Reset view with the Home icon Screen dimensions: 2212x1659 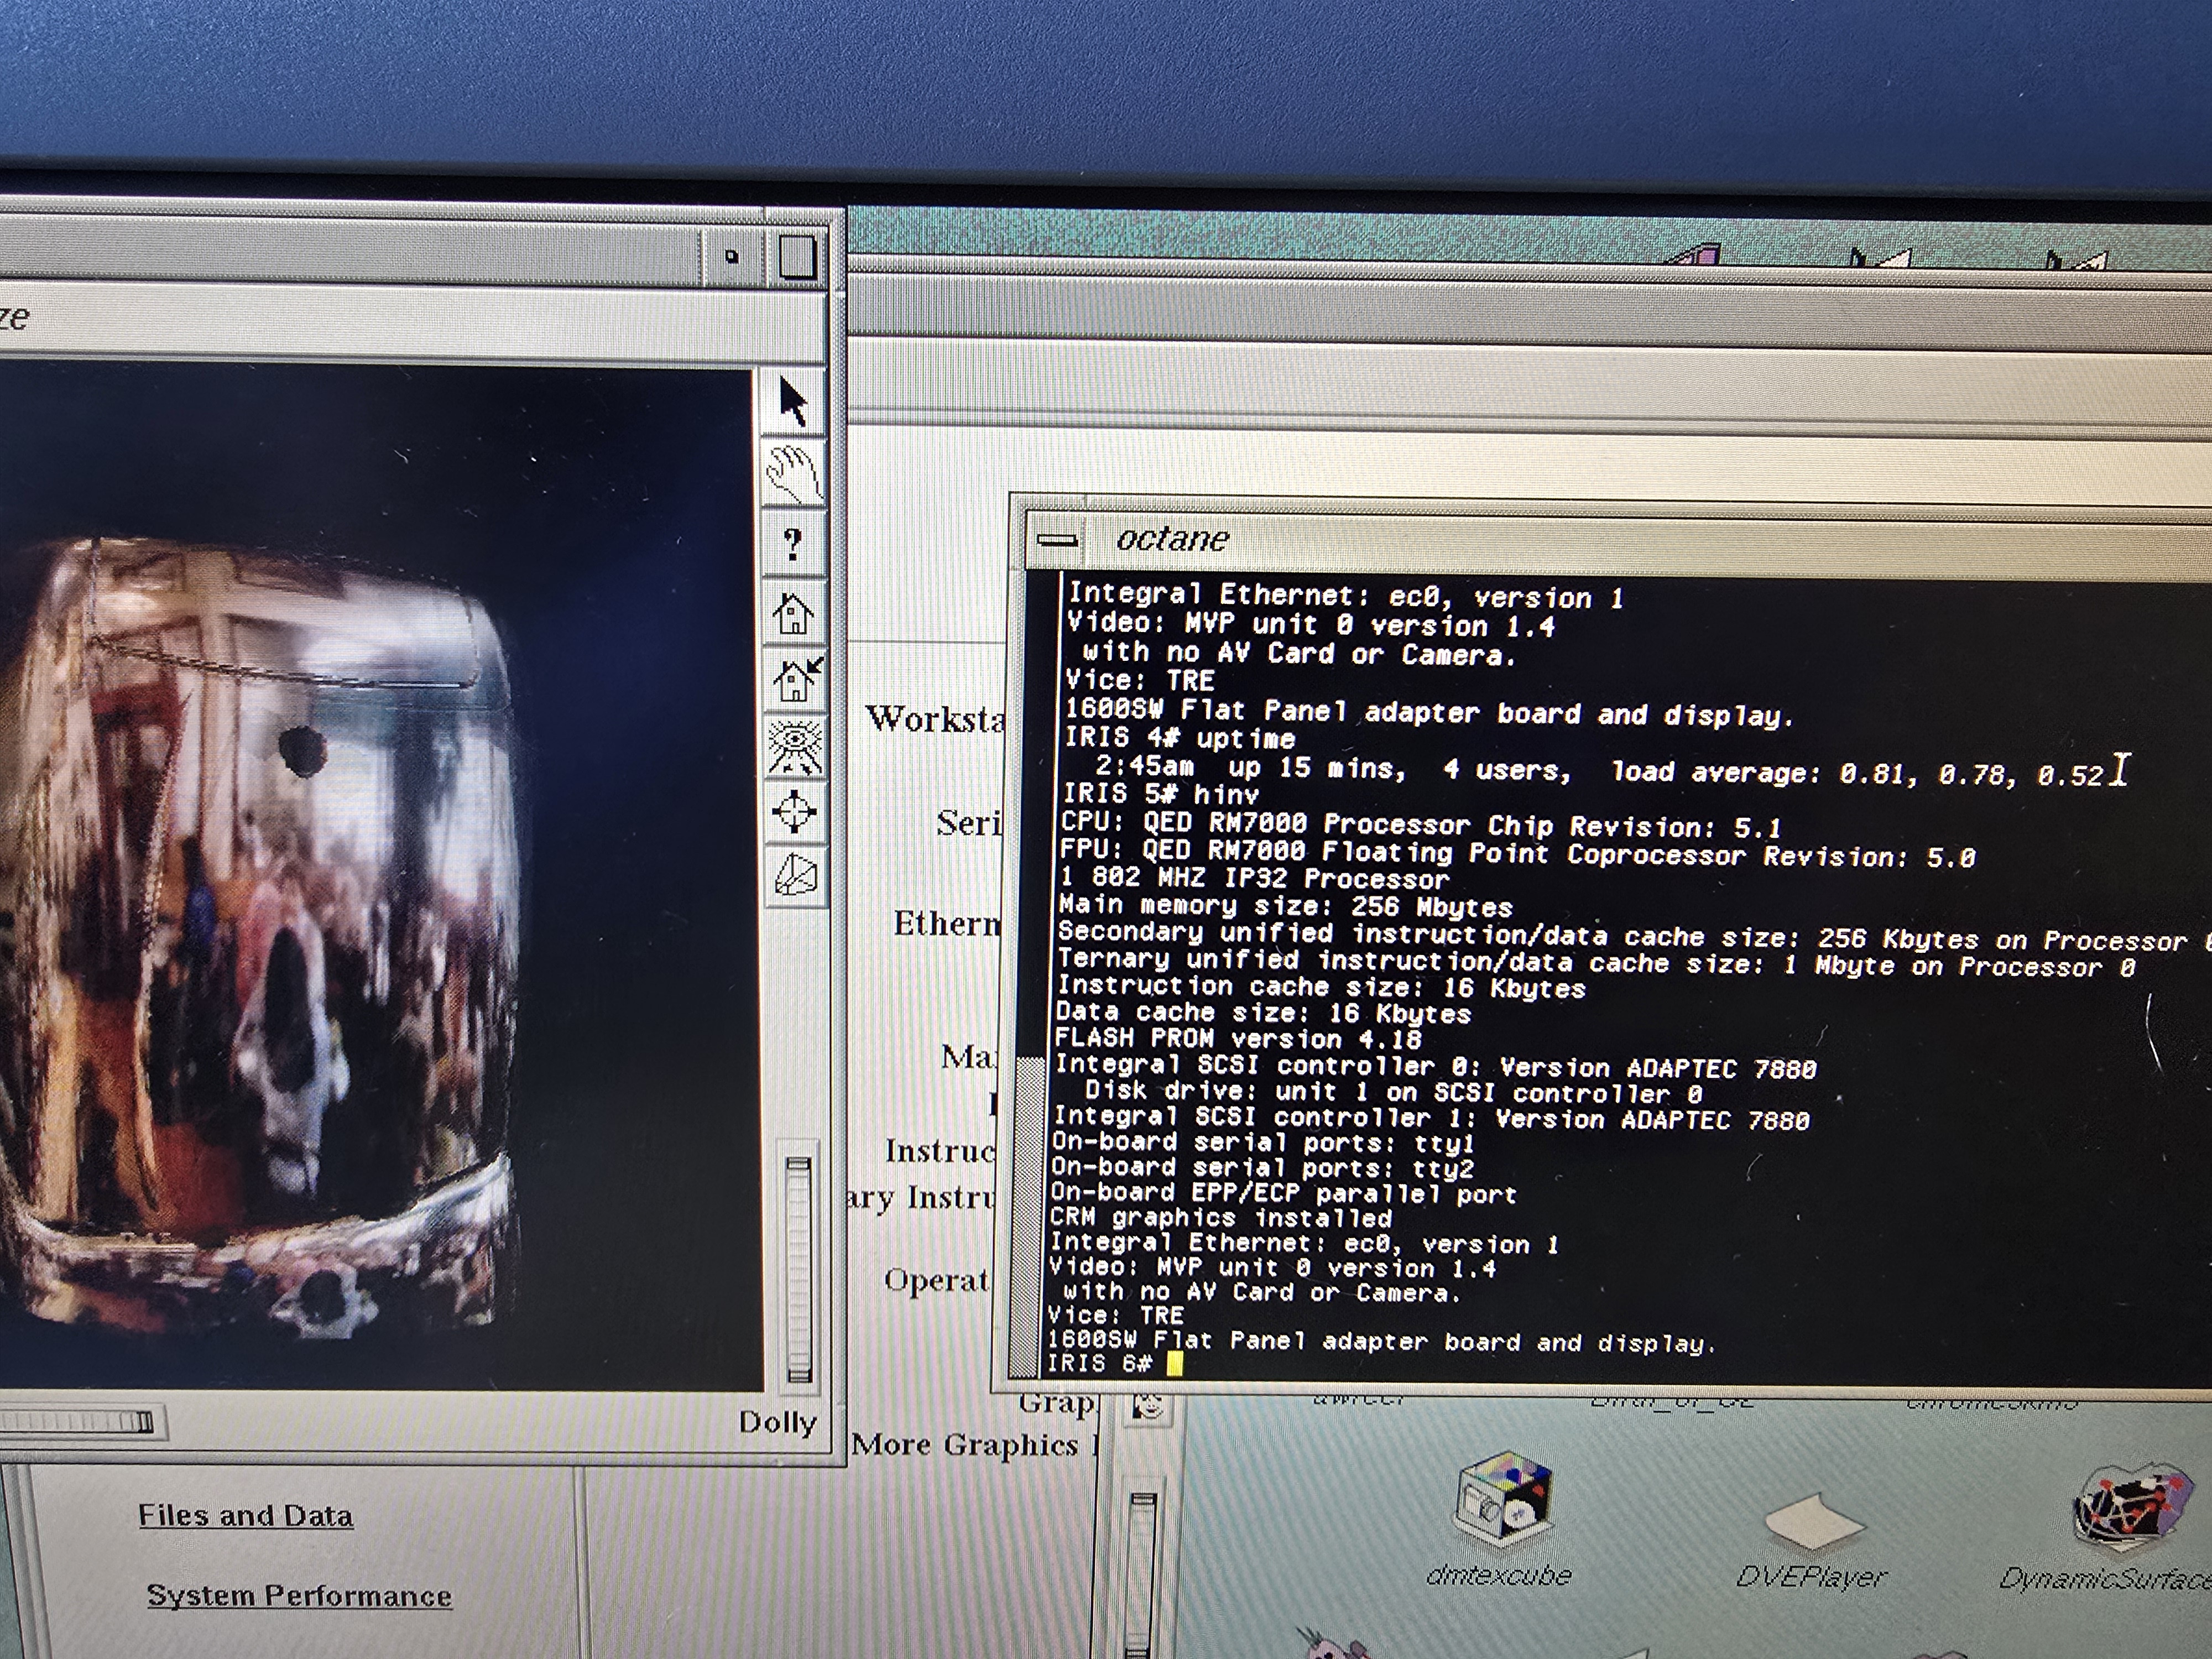pyautogui.click(x=794, y=612)
